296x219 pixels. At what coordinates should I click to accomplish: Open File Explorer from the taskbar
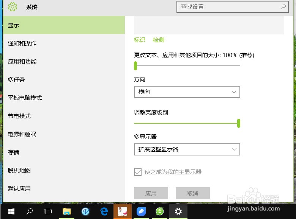click(x=67, y=211)
